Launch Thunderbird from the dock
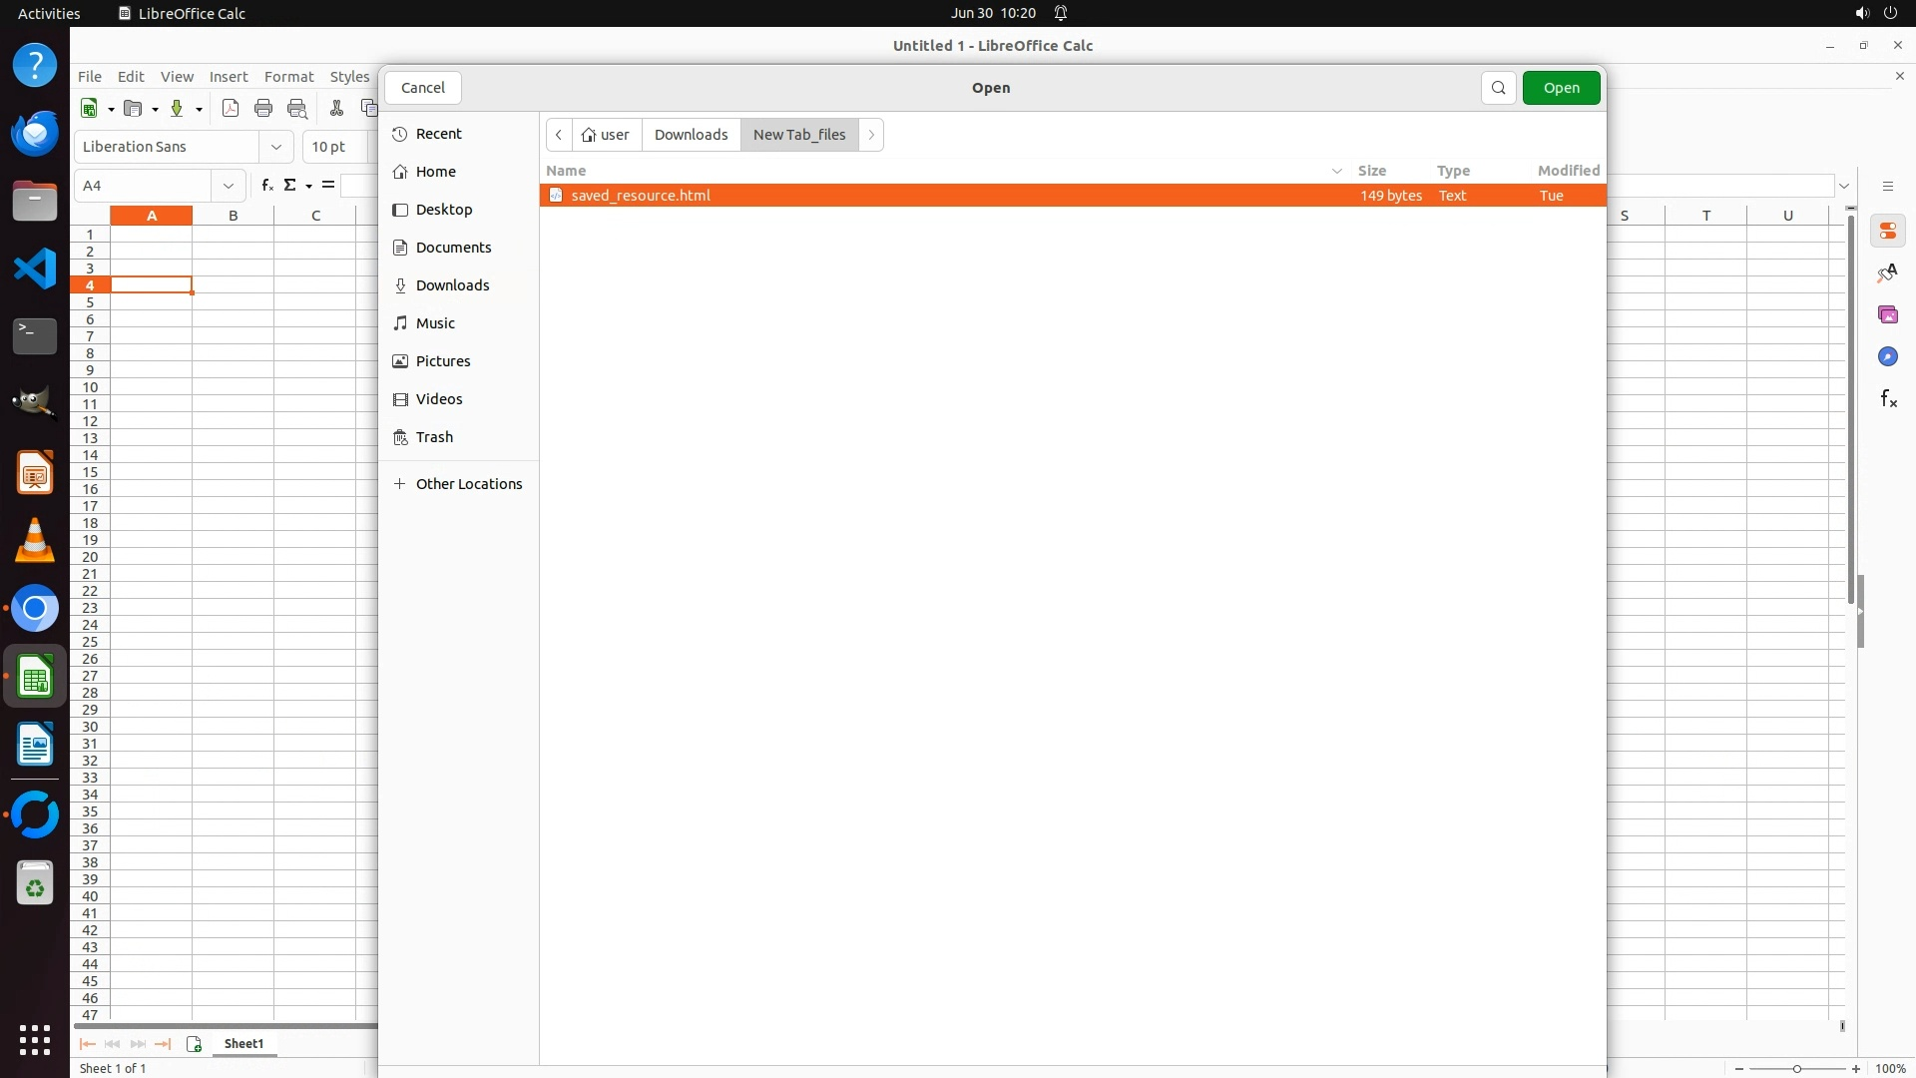 (35, 134)
